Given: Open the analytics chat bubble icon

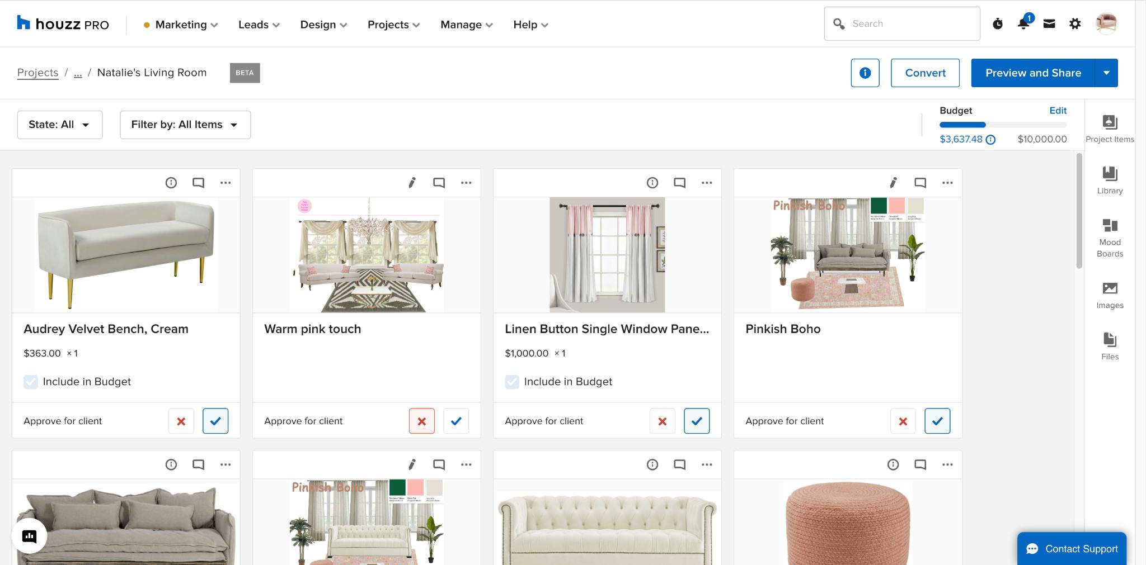Looking at the screenshot, I should (x=29, y=536).
